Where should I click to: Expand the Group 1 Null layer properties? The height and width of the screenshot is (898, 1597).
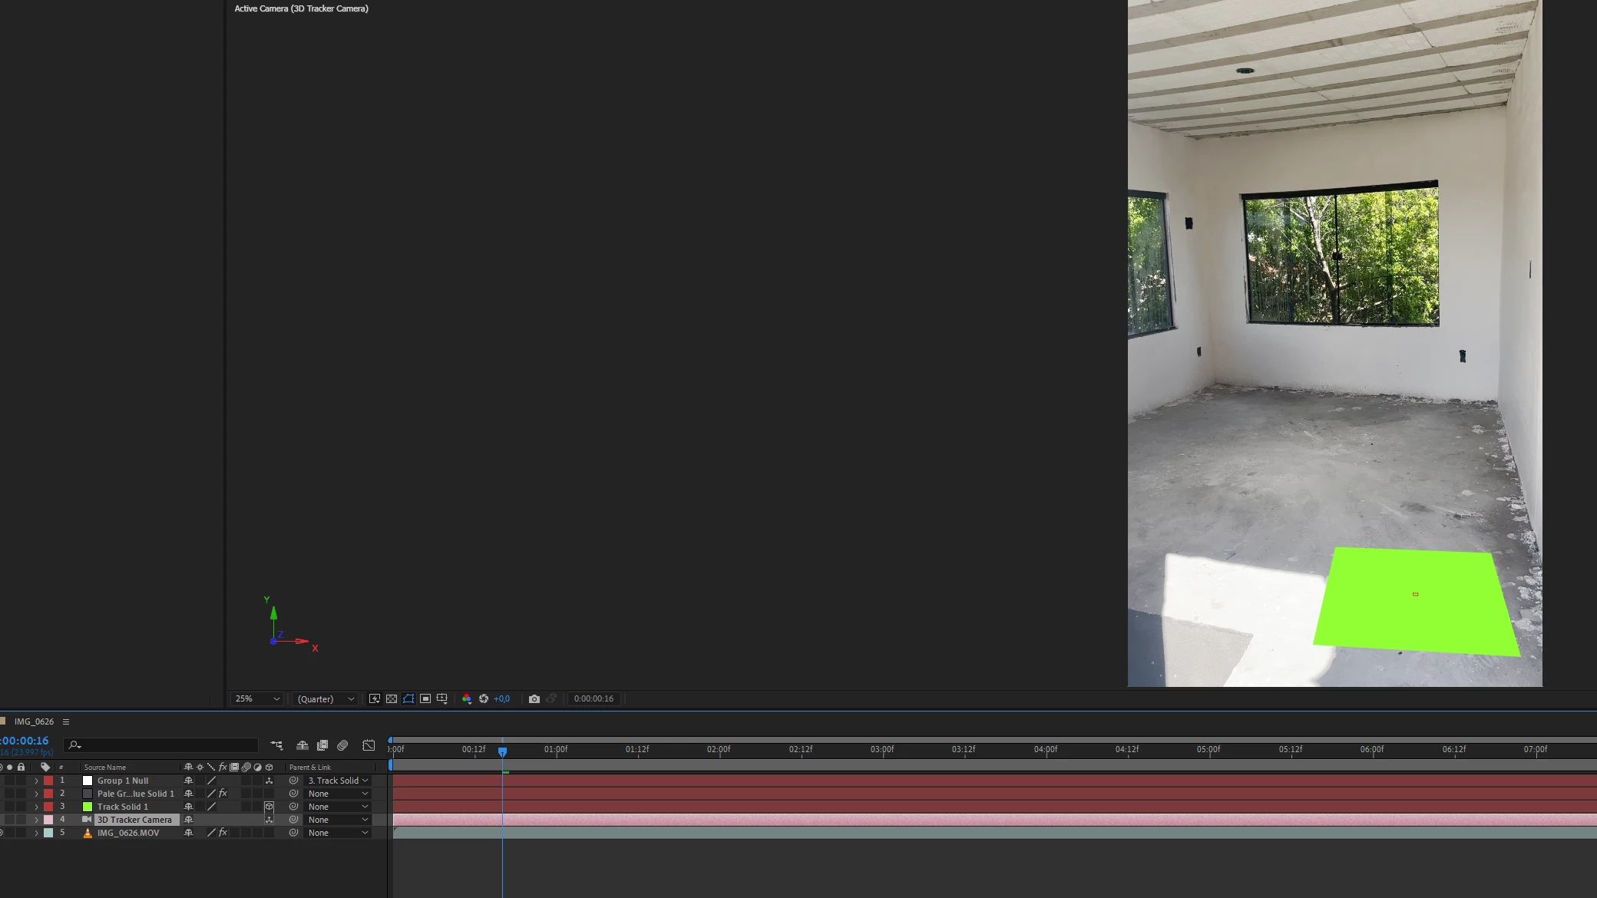click(36, 781)
